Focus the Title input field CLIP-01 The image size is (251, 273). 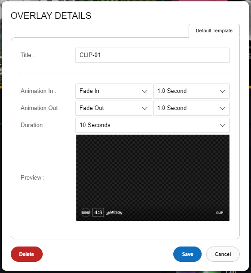[x=153, y=55]
